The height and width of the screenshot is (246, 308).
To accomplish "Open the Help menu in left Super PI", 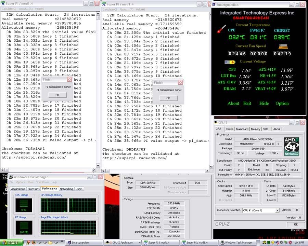I will [x=40, y=9].
